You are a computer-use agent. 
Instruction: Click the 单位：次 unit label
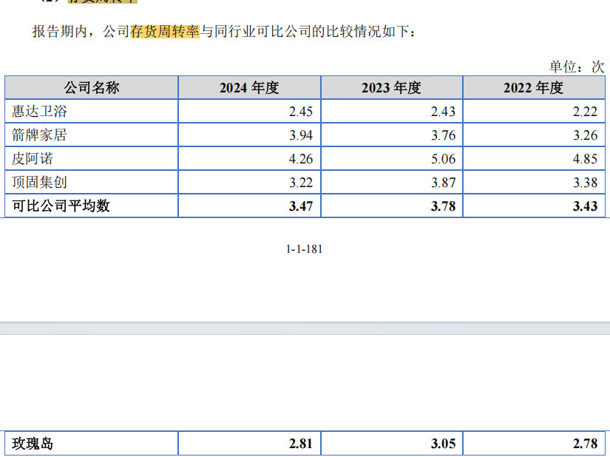(576, 67)
